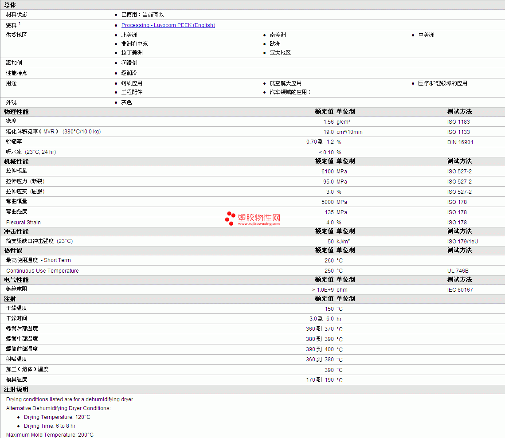Select the water absorption value 0.10
505x438 pixels.
click(x=329, y=153)
